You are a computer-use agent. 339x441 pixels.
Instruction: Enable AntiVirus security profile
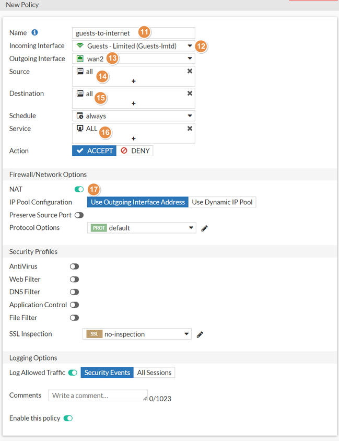point(74,266)
